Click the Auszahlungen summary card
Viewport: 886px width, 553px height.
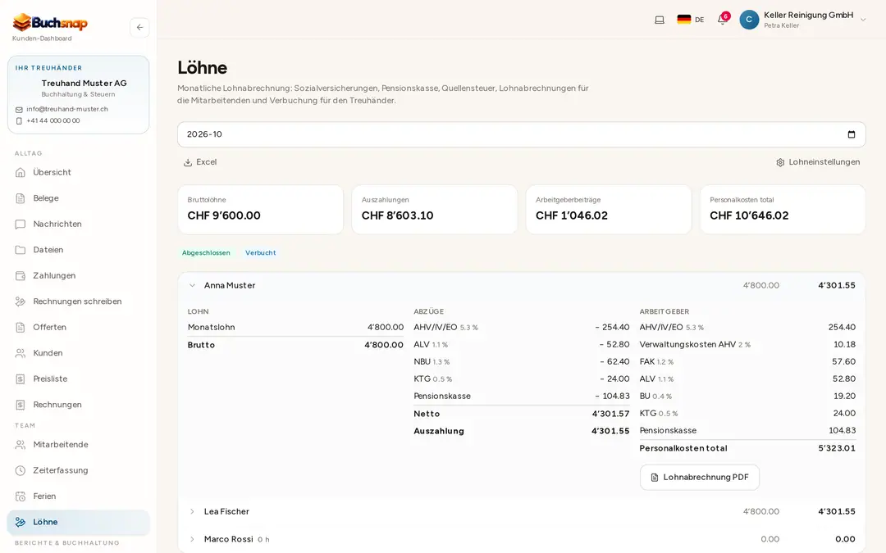click(435, 210)
